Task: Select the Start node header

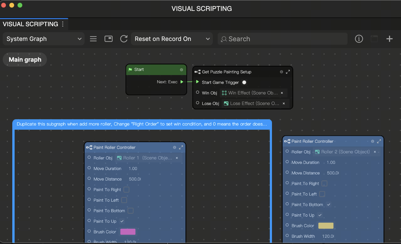Action: click(x=156, y=70)
